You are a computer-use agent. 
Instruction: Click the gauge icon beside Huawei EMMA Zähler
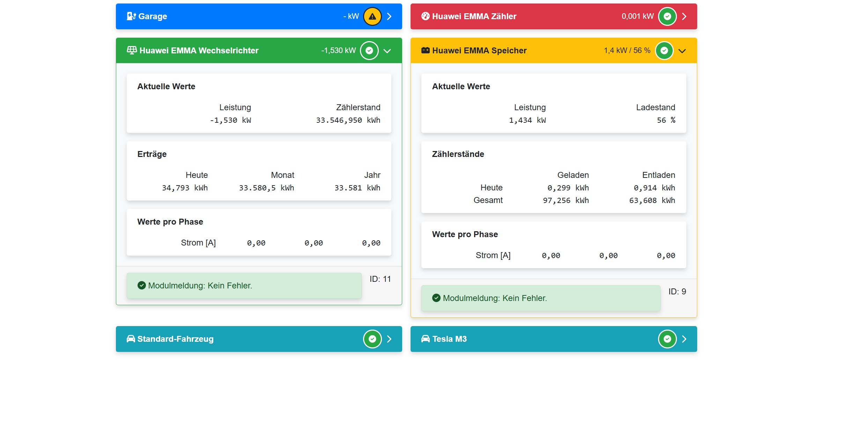425,16
